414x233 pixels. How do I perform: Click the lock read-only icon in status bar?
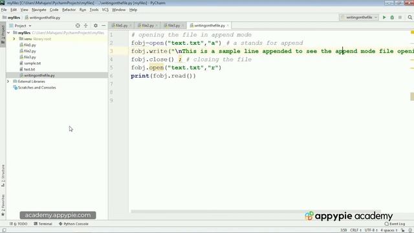click(403, 230)
